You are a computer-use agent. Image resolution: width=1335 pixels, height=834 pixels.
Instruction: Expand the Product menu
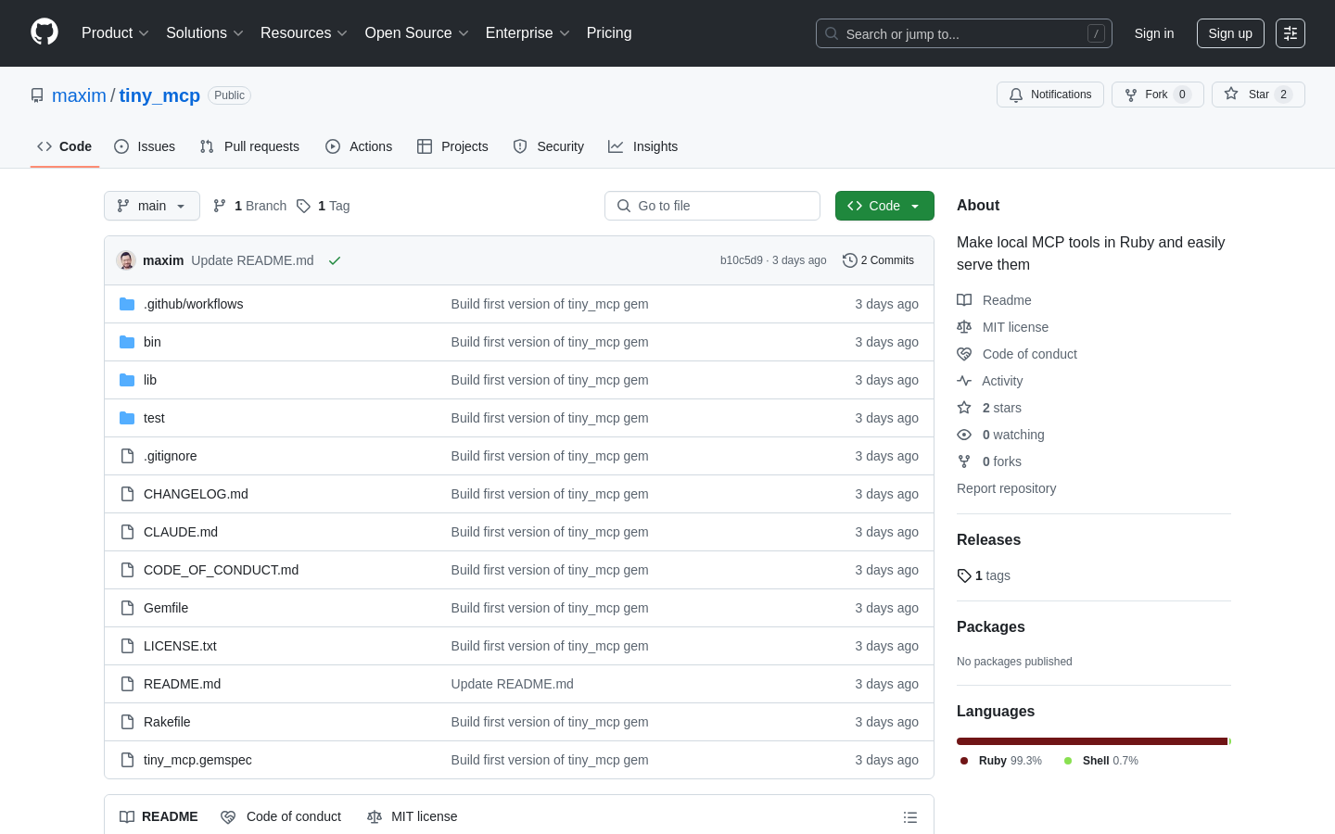click(x=115, y=32)
